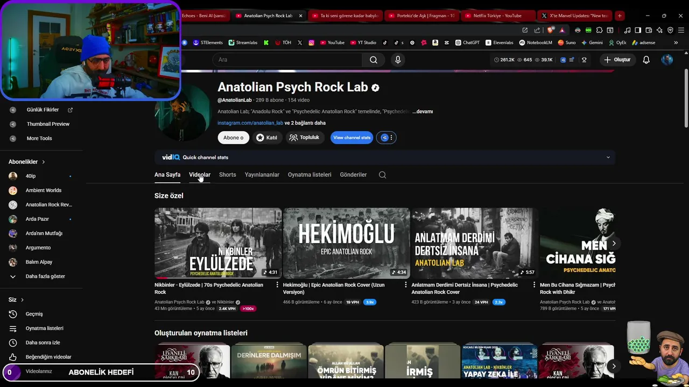Screen dimensions: 689x387
Task: Open browser hamburger main menu
Action: [681, 30]
